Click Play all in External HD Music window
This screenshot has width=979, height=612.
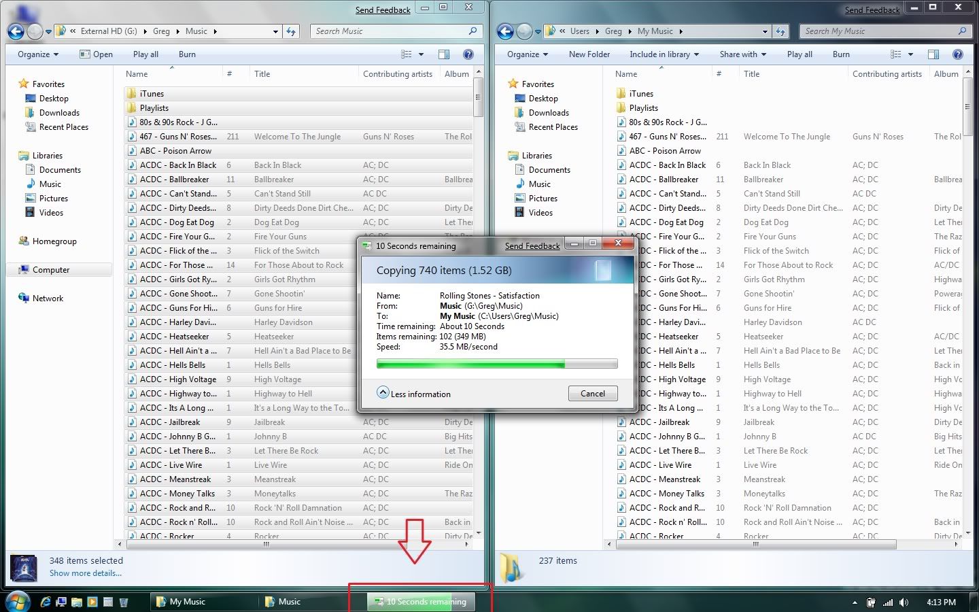(x=145, y=54)
